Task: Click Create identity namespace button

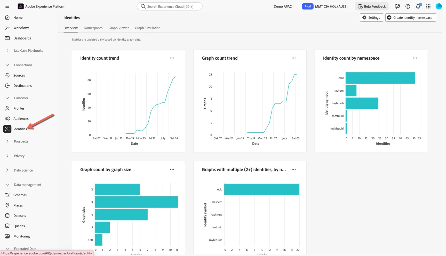Action: [x=410, y=18]
